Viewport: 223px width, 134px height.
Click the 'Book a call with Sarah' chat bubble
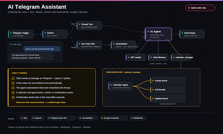(x=42, y=49)
